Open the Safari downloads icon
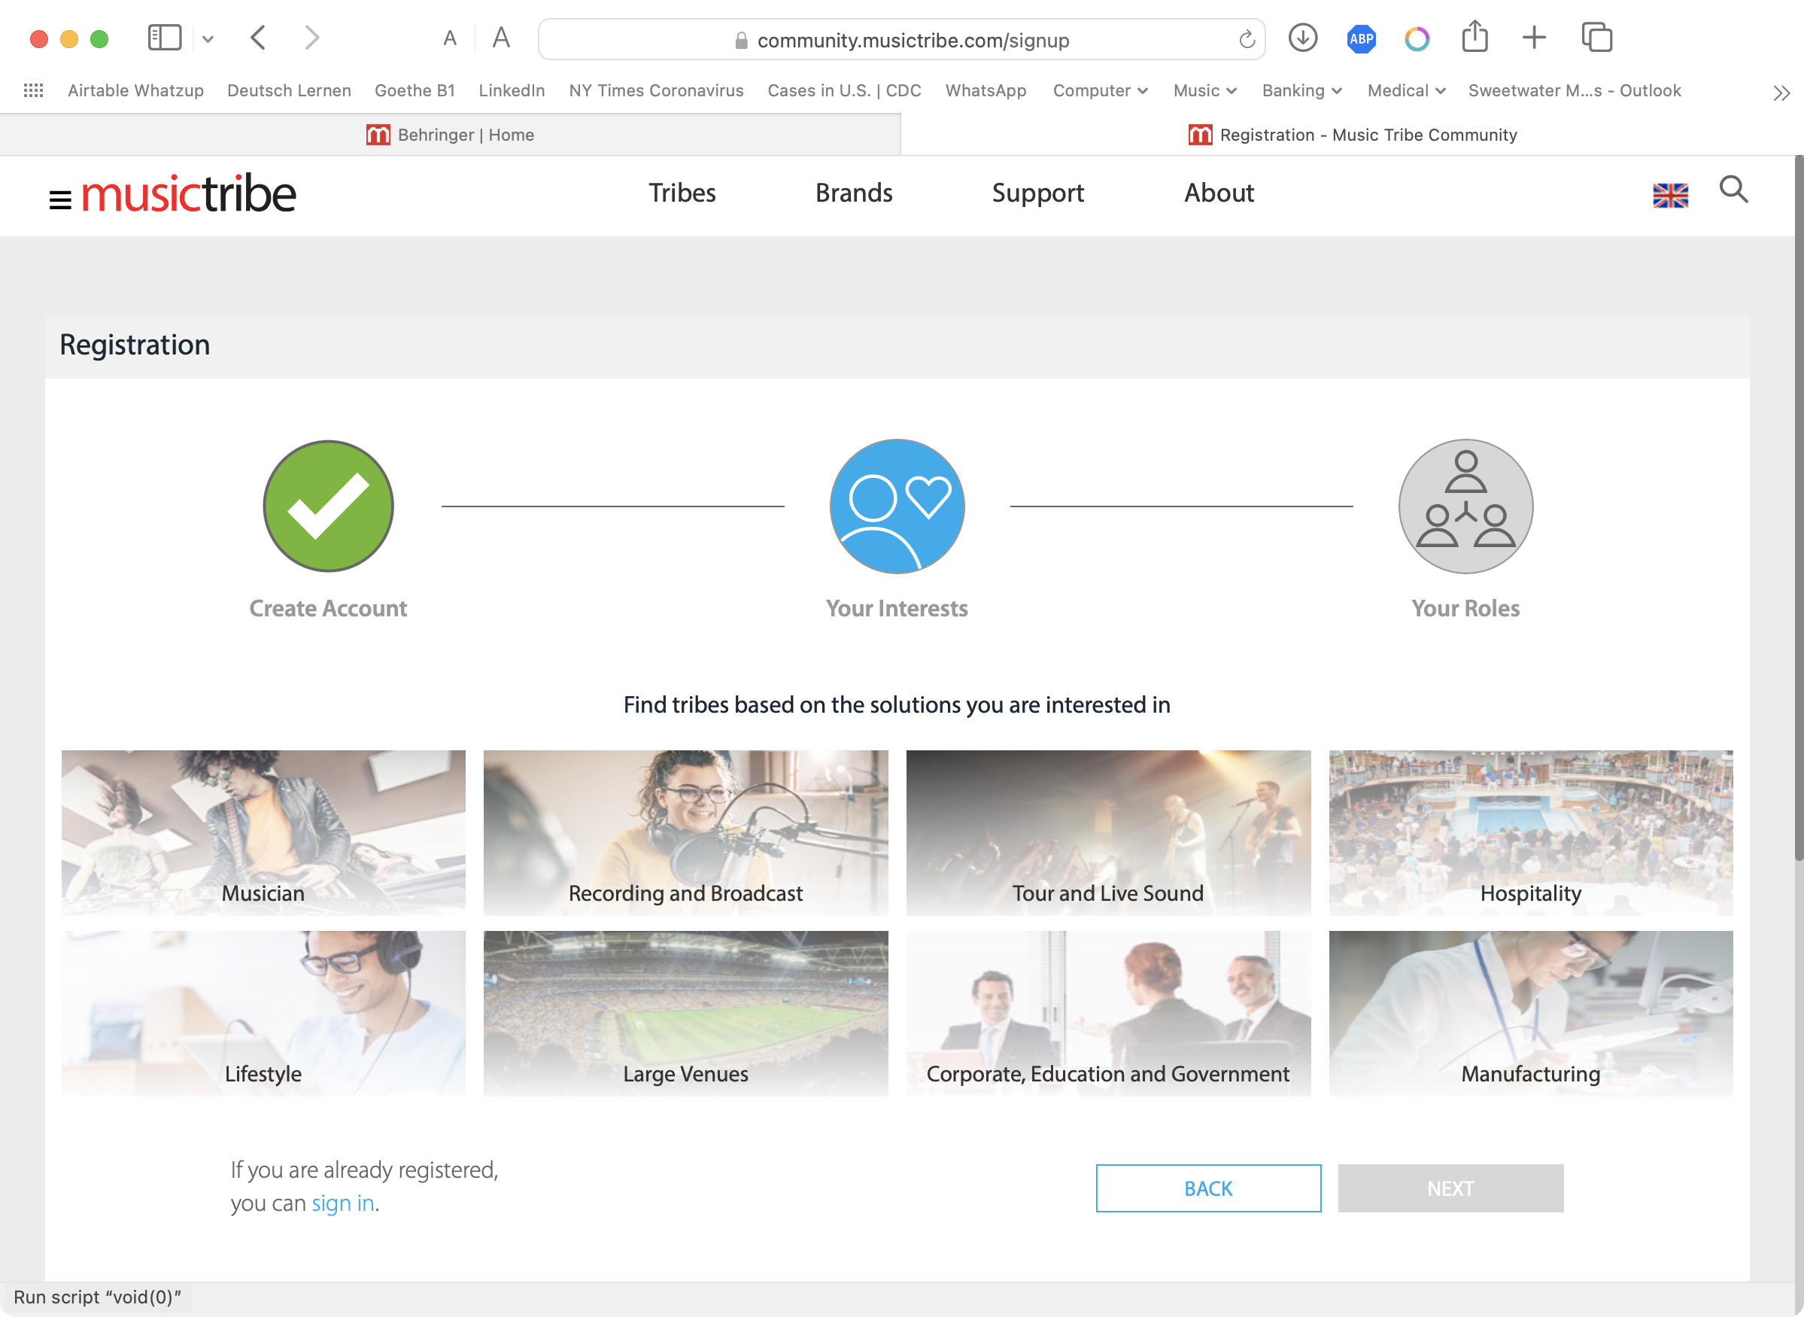Screen dimensions: 1804x1317 (1302, 38)
